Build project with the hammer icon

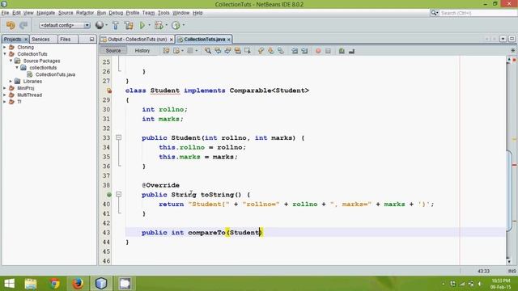(116, 25)
